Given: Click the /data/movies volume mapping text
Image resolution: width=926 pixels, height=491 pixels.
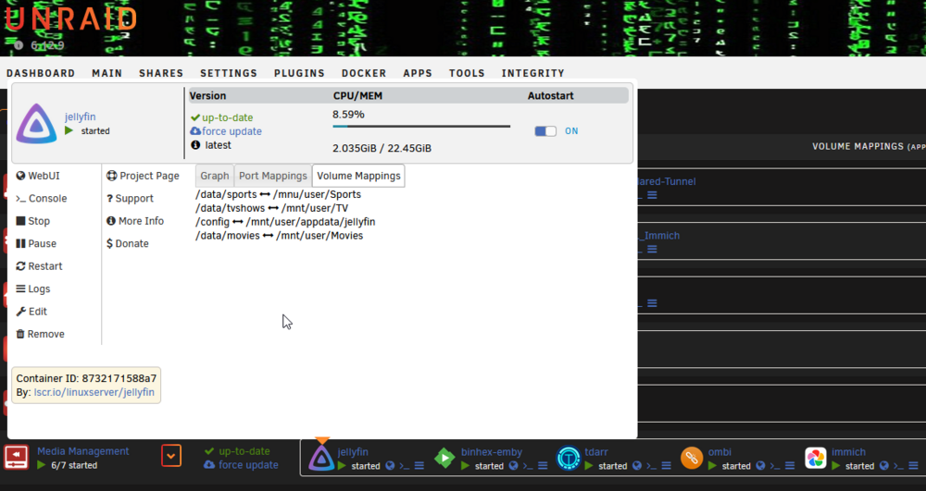Looking at the screenshot, I should [x=280, y=235].
